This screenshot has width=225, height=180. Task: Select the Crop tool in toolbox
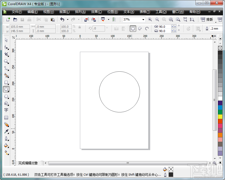pos(6,54)
